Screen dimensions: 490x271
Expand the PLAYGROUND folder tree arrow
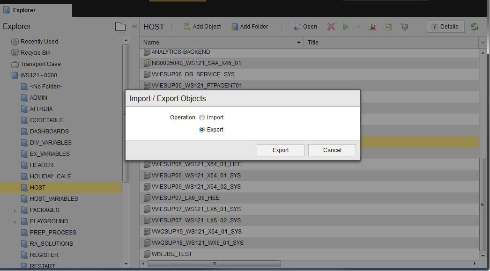point(15,222)
